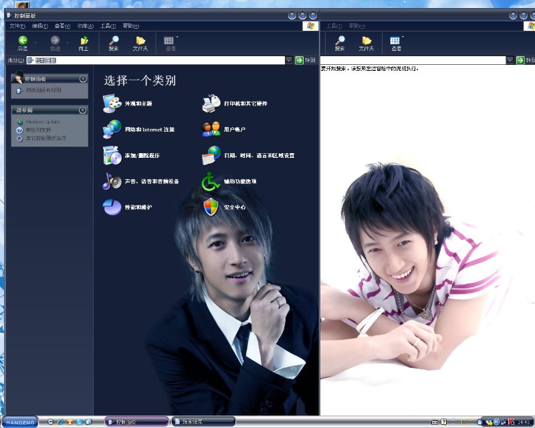535x428 pixels.
Task: Click the Windows Update link
Action: pos(43,122)
